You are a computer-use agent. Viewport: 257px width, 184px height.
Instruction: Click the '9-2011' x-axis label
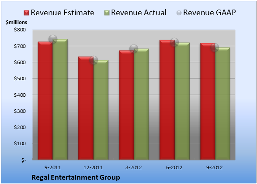point(53,167)
